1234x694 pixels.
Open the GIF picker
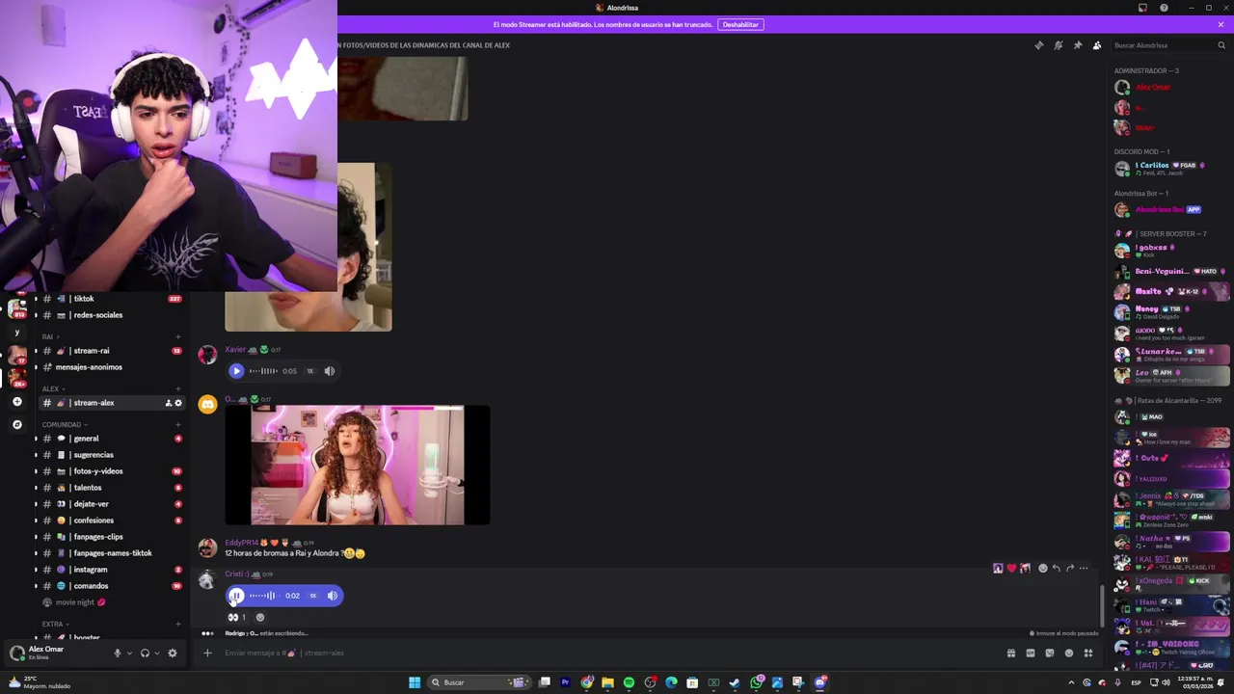pyautogui.click(x=1030, y=654)
